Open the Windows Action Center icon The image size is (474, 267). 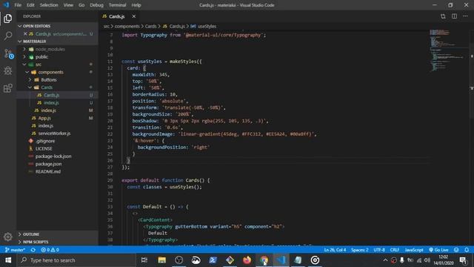click(x=463, y=260)
